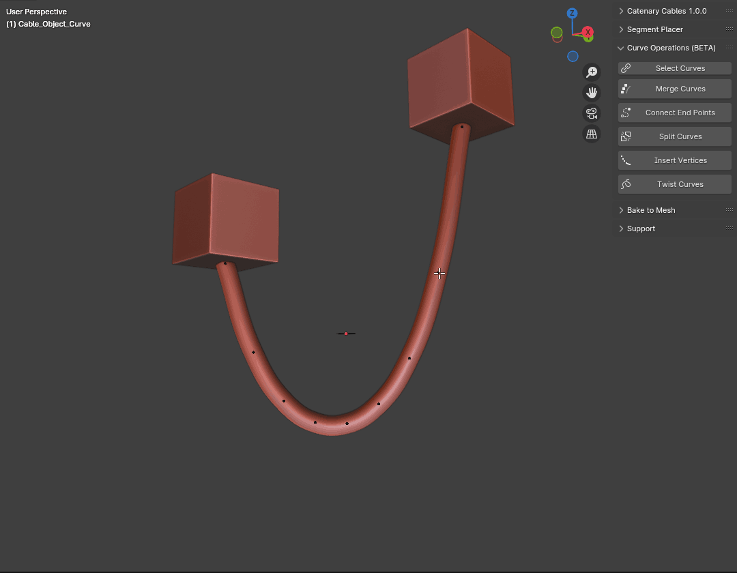Click the User Perspective label
Screen dimensions: 737x573
36,12
